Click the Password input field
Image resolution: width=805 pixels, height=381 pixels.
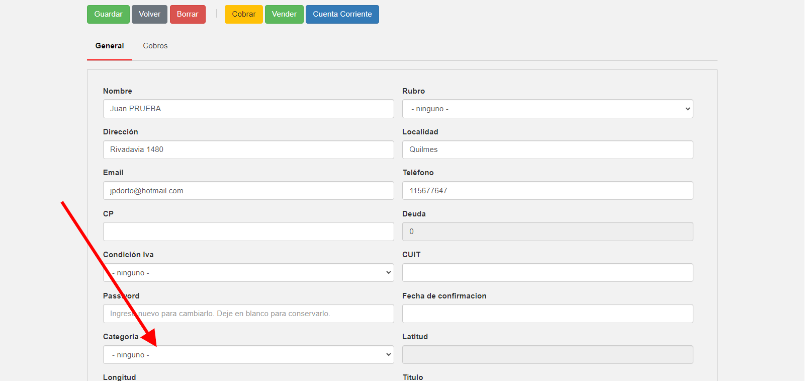tap(248, 314)
